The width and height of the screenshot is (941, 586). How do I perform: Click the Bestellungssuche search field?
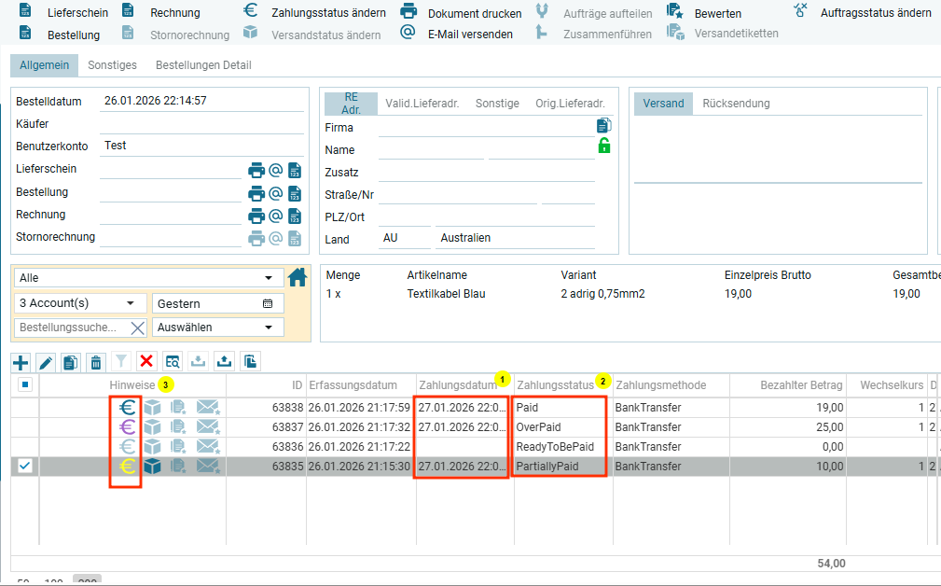pyautogui.click(x=70, y=328)
